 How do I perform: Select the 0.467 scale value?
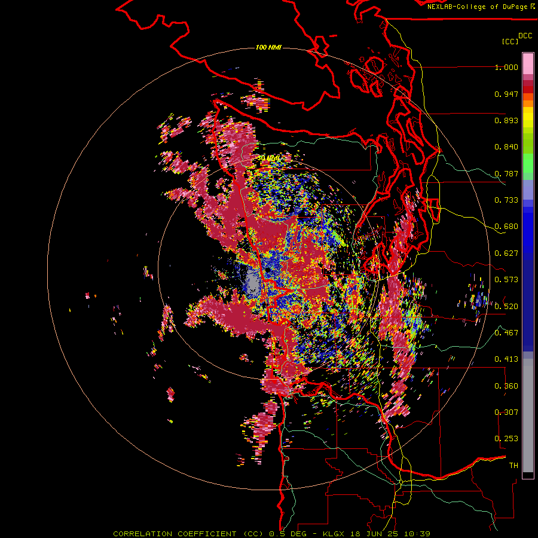click(506, 332)
